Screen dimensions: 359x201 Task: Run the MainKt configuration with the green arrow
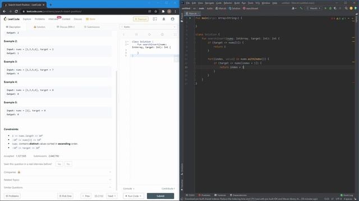(x=325, y=8)
